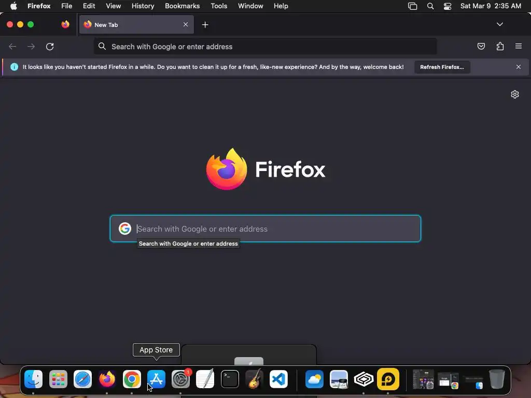Click Firefox icon in the Dock
This screenshot has width=531, height=398.
coord(107,379)
